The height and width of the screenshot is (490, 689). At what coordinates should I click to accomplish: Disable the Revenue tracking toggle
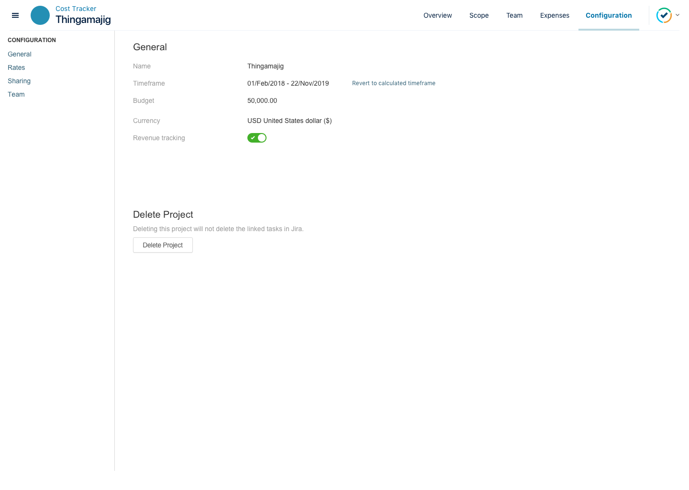point(257,138)
